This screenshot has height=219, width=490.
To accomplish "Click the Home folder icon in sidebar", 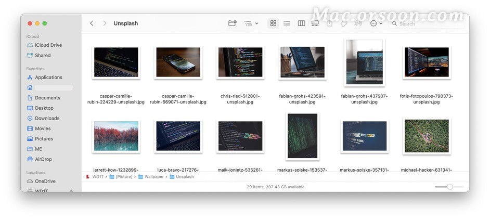I will [x=30, y=87].
